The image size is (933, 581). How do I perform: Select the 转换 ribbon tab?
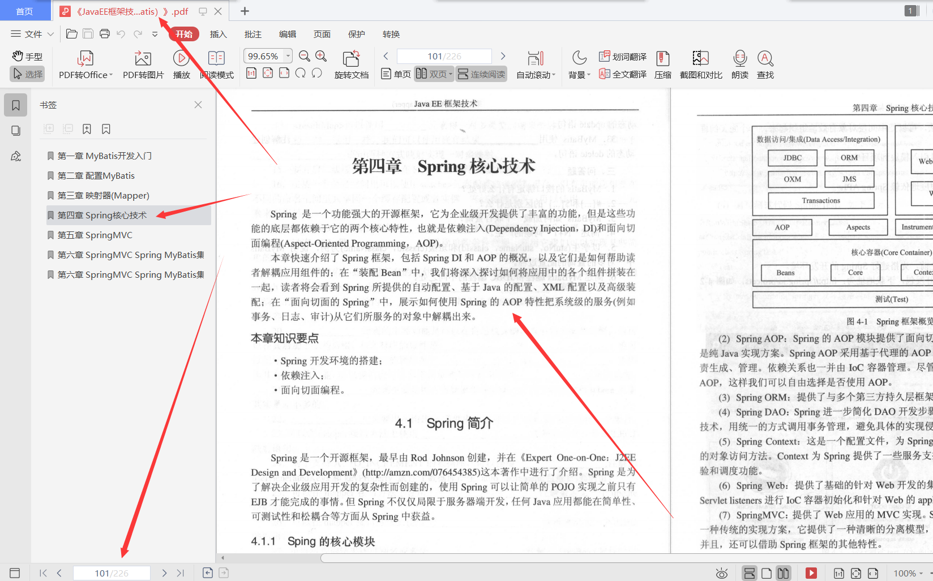pos(391,34)
